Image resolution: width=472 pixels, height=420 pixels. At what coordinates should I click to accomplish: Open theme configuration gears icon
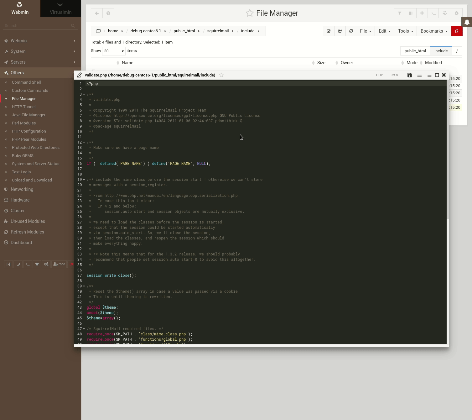46,264
